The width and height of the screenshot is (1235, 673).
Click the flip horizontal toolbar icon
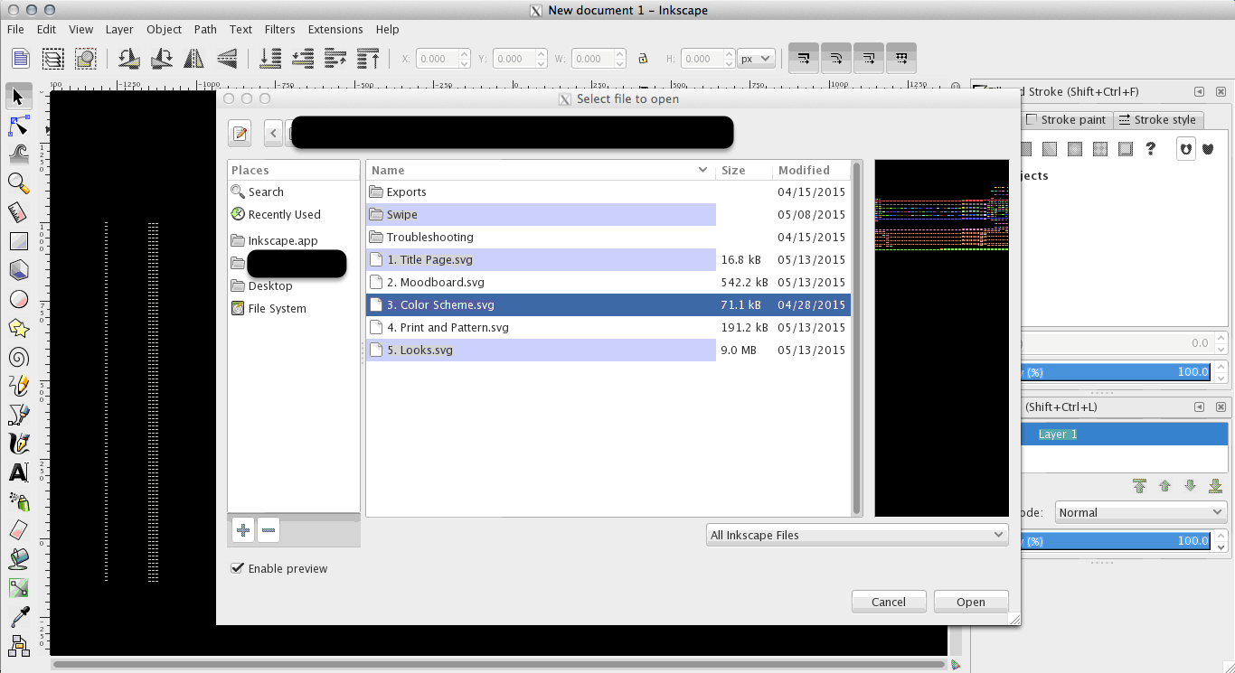(193, 58)
